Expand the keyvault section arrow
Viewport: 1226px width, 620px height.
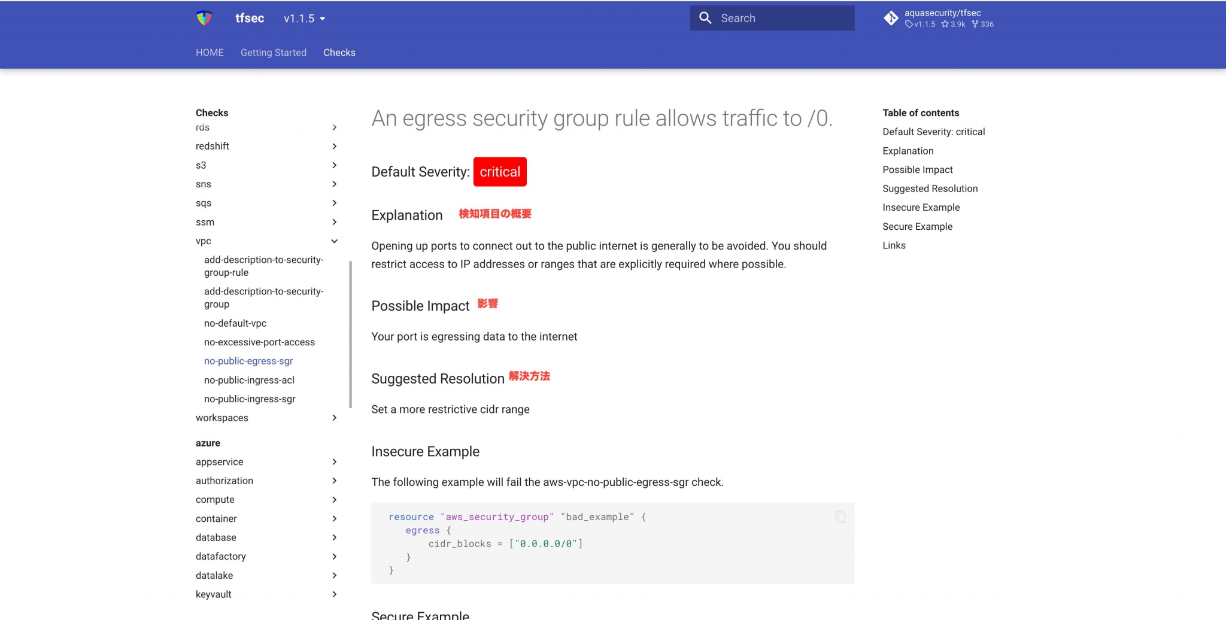[334, 594]
